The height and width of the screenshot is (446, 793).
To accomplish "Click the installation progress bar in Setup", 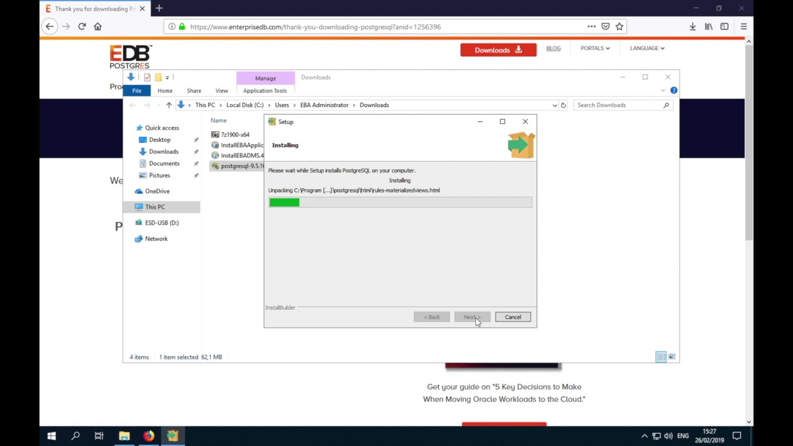I will point(400,203).
